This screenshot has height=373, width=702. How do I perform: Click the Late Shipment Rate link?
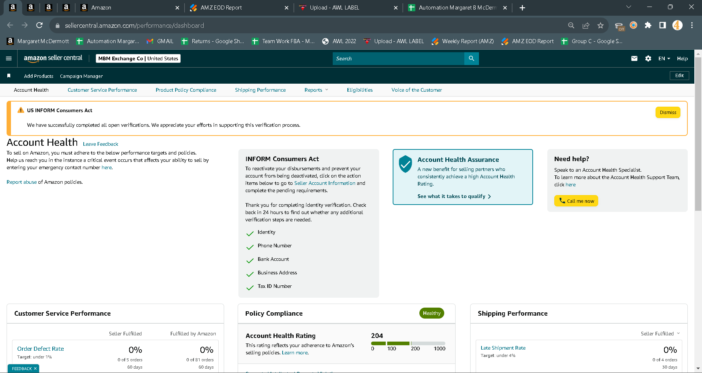pos(503,348)
